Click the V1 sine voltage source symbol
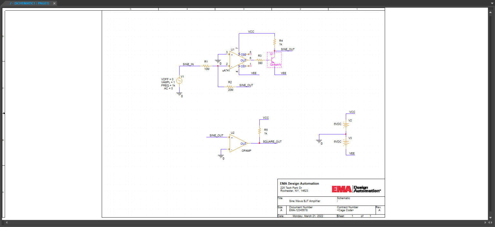The image size is (495, 227). (179, 81)
